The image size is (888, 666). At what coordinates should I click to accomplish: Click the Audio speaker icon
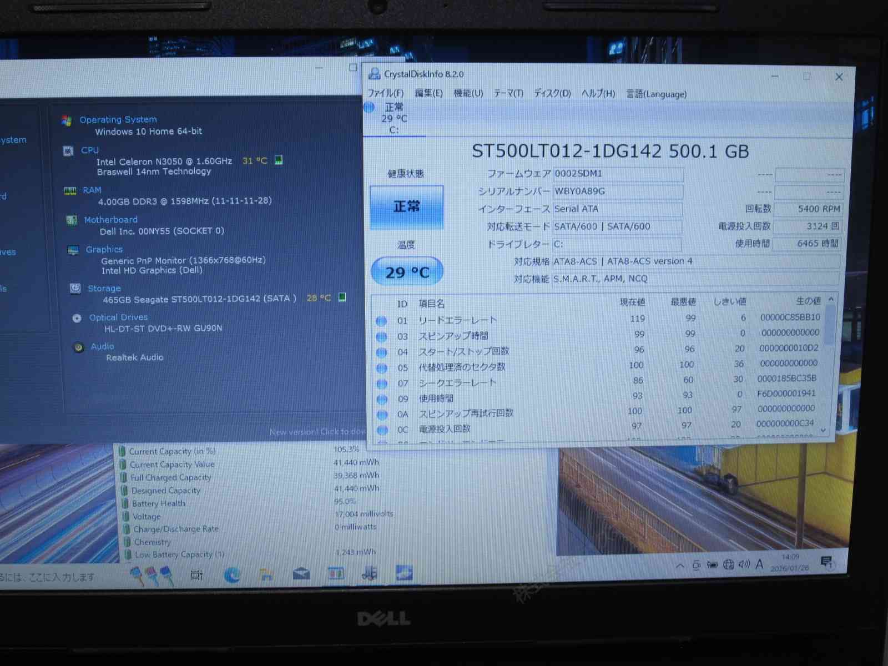[79, 347]
